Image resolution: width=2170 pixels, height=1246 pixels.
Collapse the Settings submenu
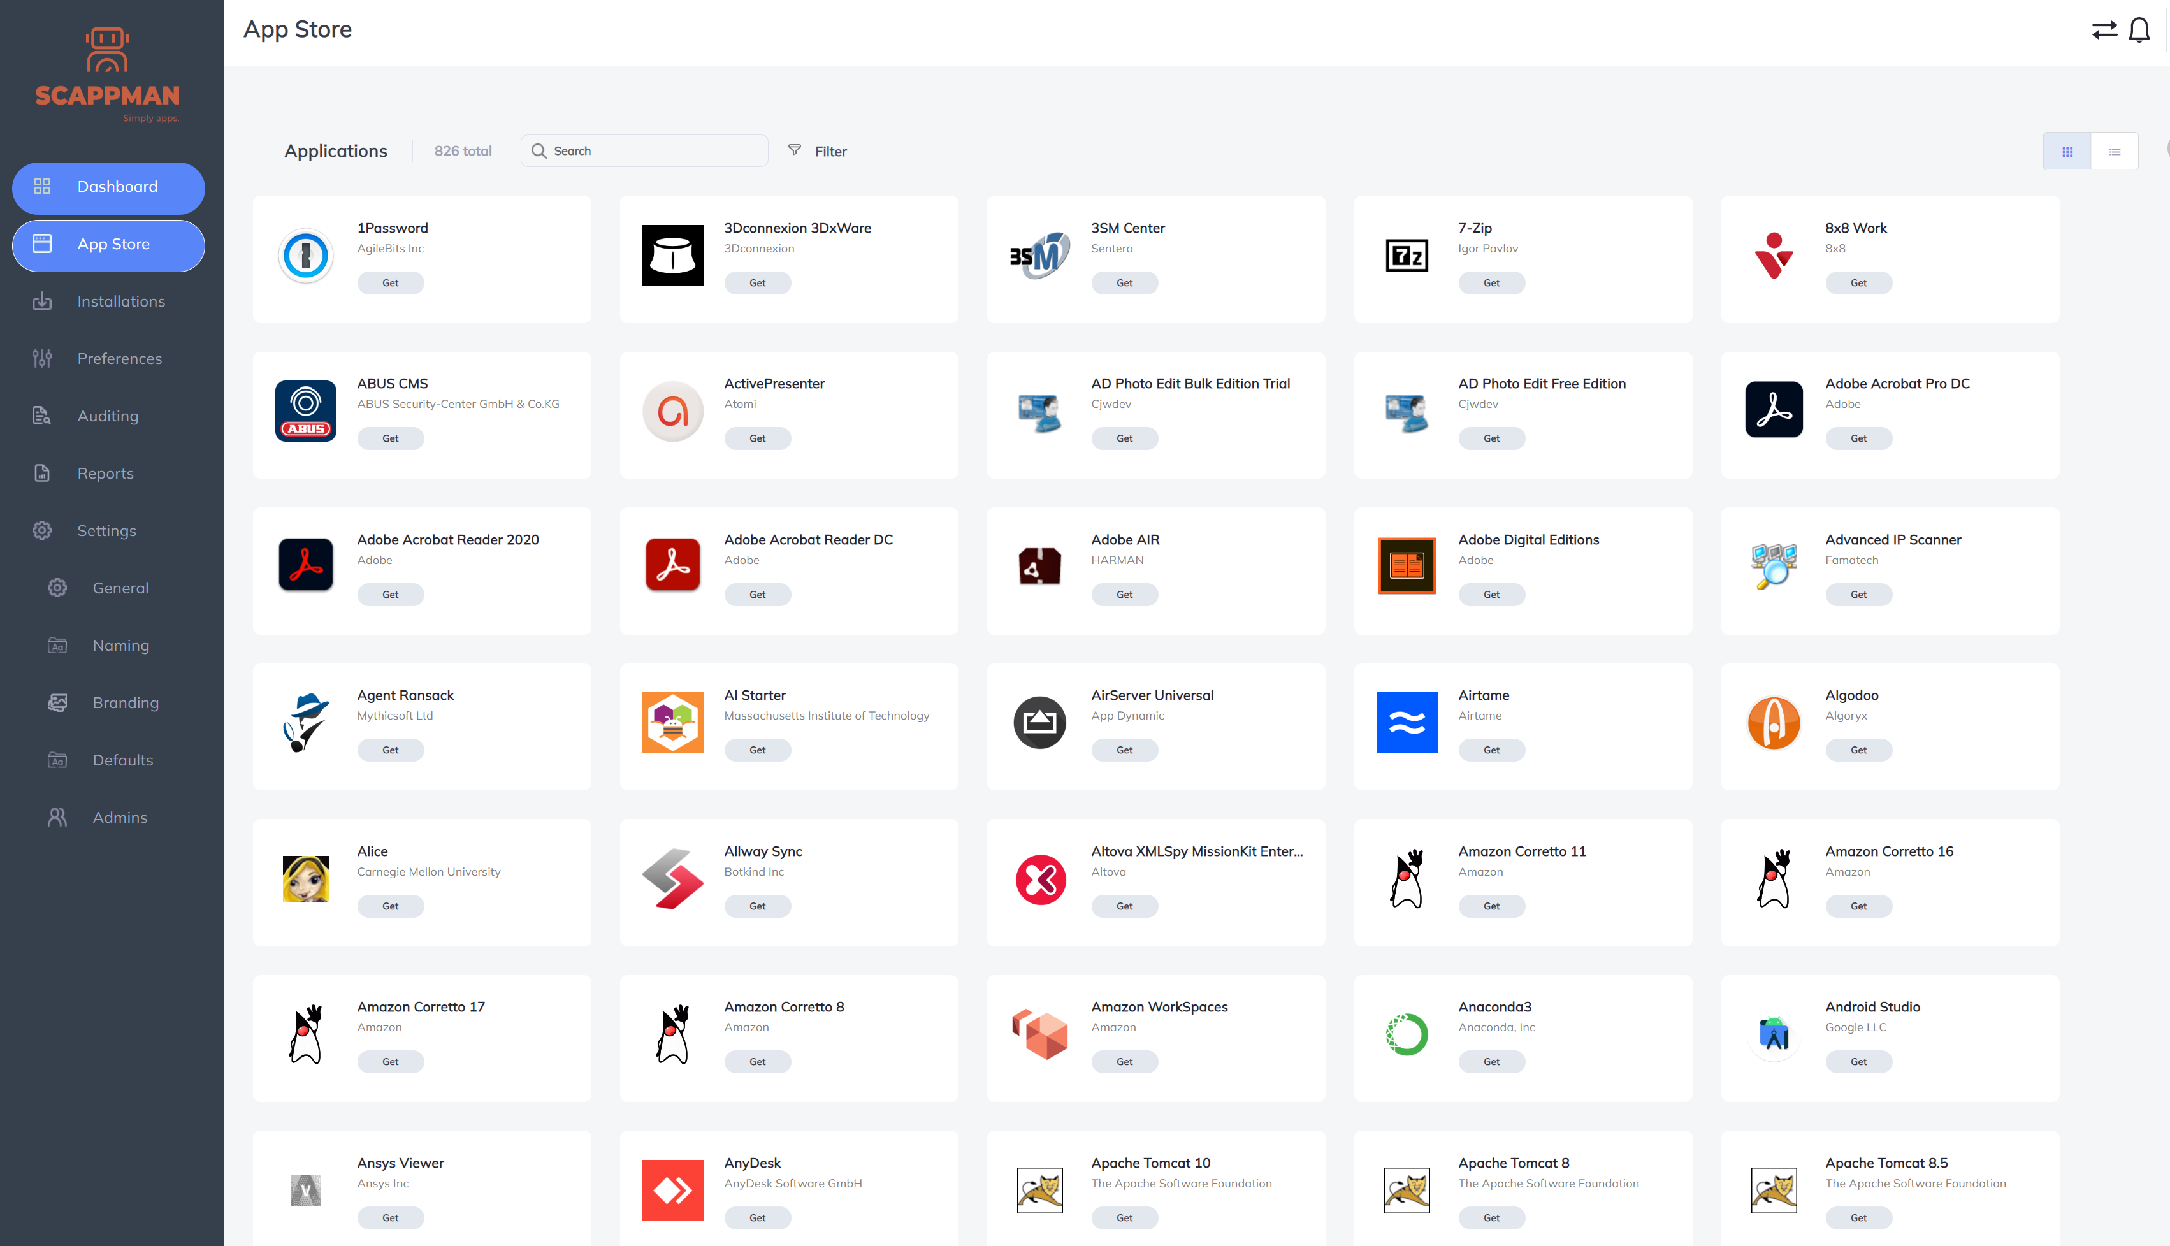(106, 530)
